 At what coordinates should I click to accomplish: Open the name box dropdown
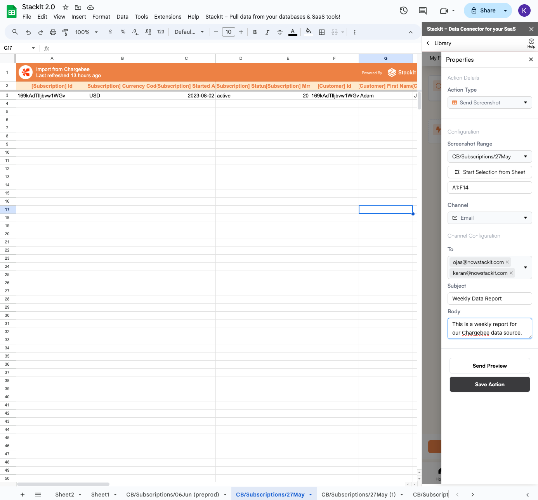click(33, 48)
